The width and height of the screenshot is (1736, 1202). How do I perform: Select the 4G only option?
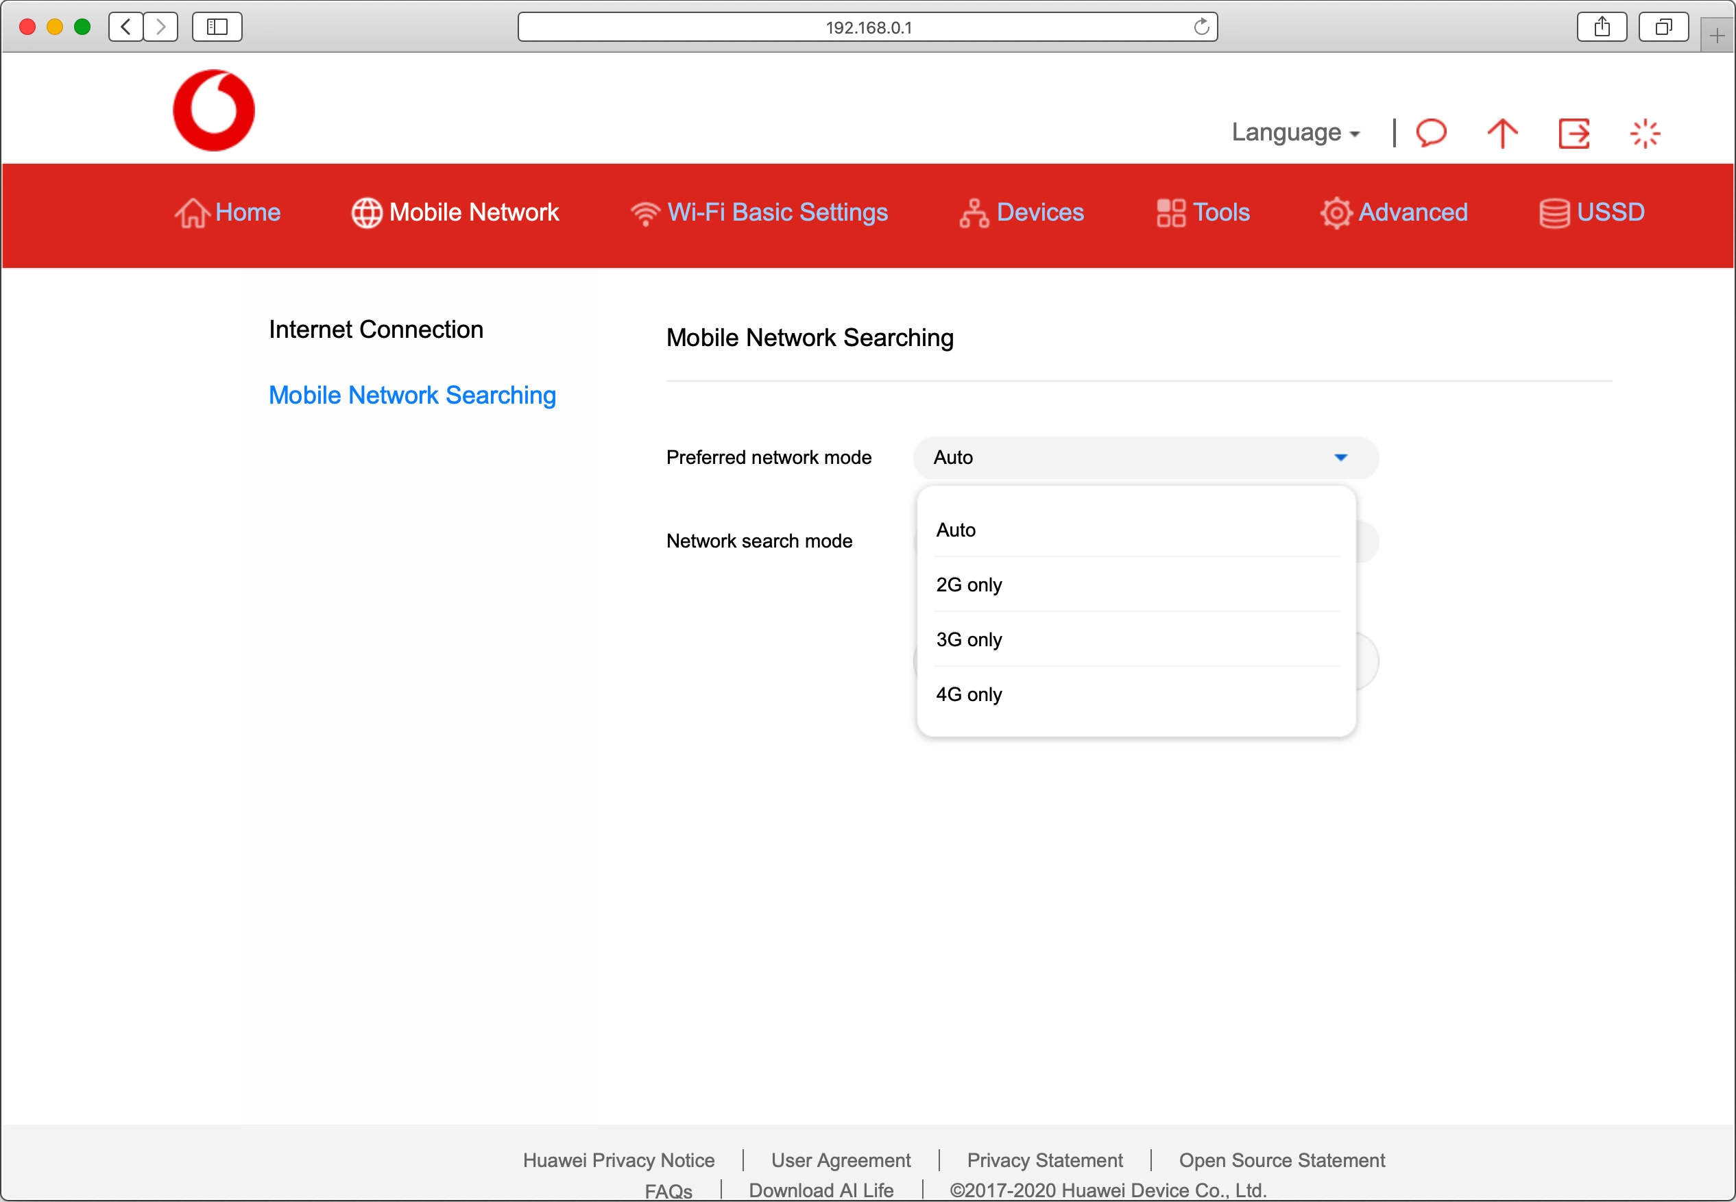(969, 694)
